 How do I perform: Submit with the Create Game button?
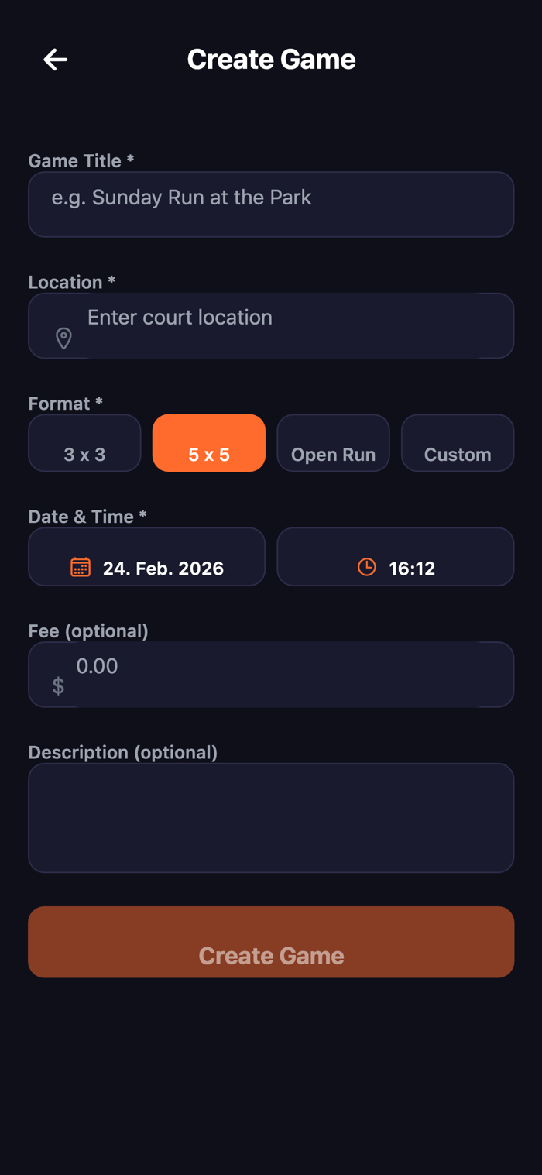click(x=271, y=942)
